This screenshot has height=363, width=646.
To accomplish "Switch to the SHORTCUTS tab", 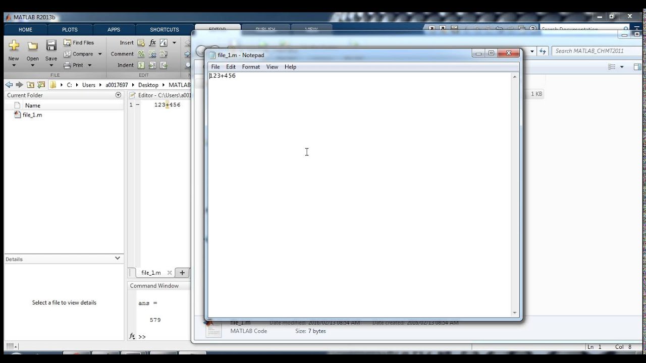I will click(x=164, y=30).
